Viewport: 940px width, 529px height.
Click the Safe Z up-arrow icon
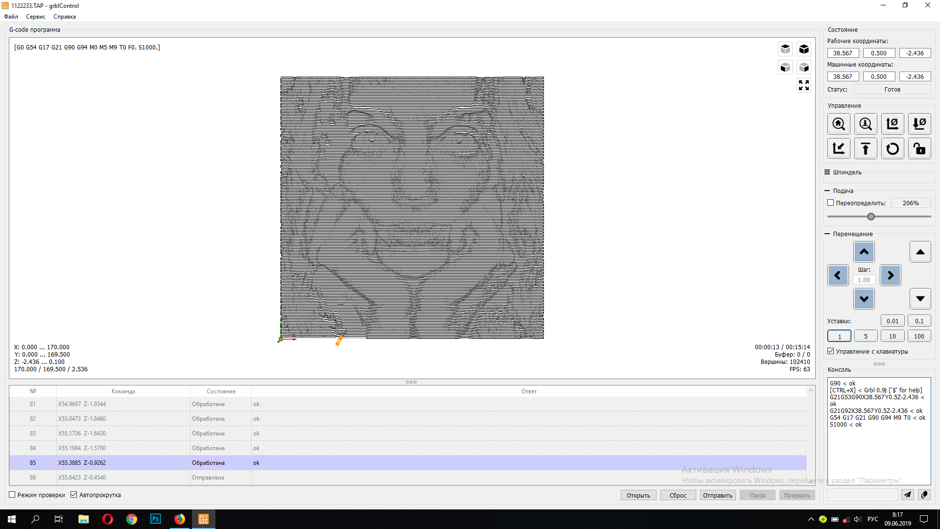865,148
